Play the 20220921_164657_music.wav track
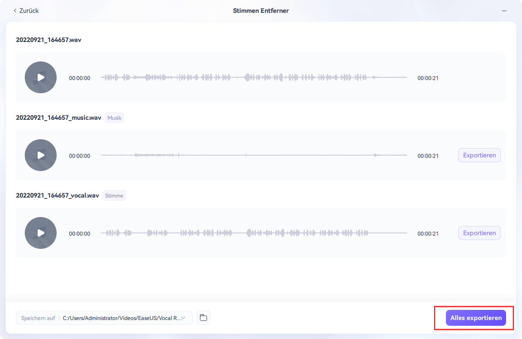 (x=41, y=155)
